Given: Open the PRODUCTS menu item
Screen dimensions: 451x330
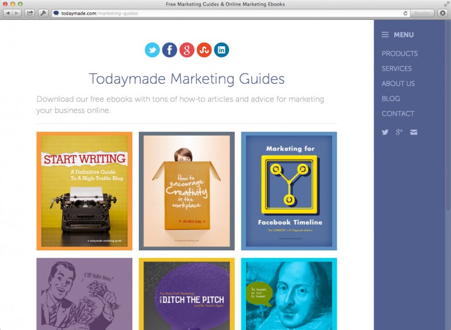Looking at the screenshot, I should click(399, 53).
